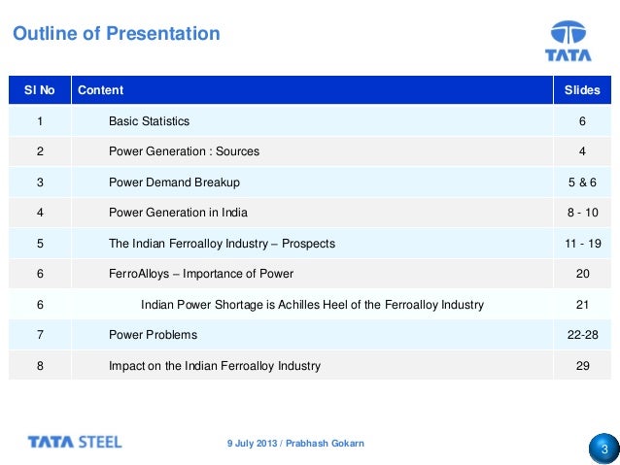Click 'Impact on the Indian Ferroalloy Industry'
620x465 pixels.
pos(214,366)
